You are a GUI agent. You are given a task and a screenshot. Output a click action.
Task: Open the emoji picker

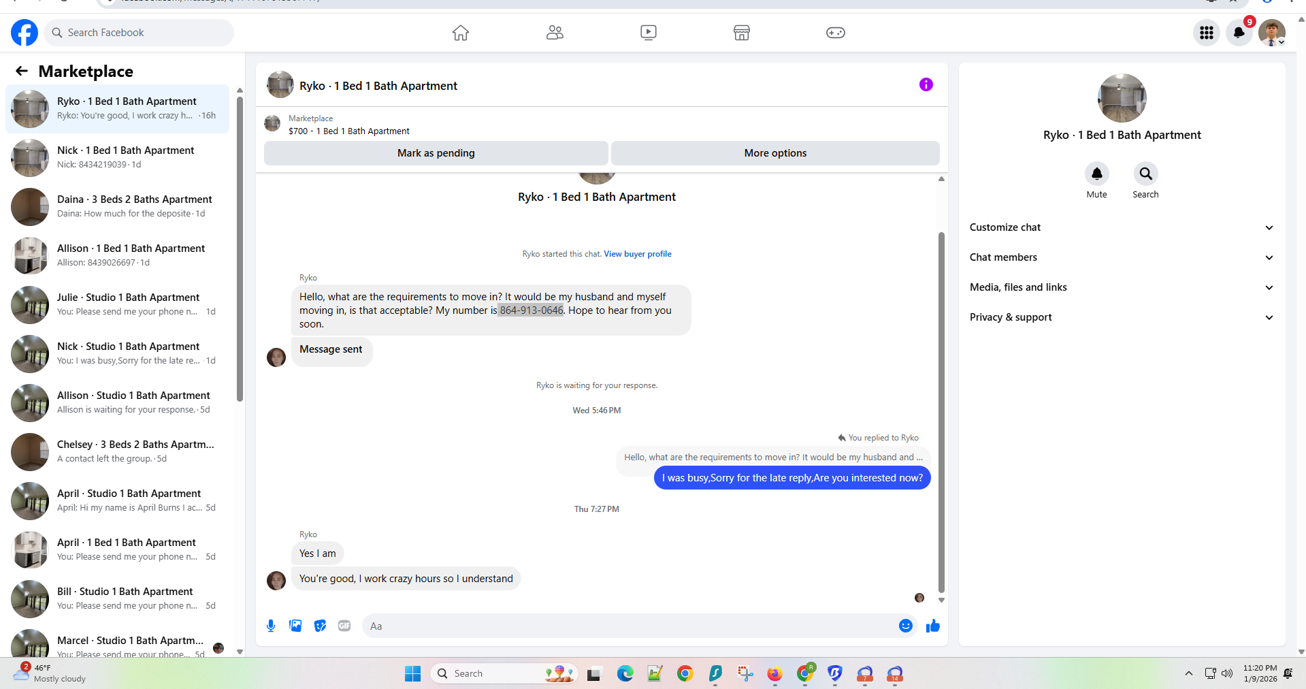[906, 626]
